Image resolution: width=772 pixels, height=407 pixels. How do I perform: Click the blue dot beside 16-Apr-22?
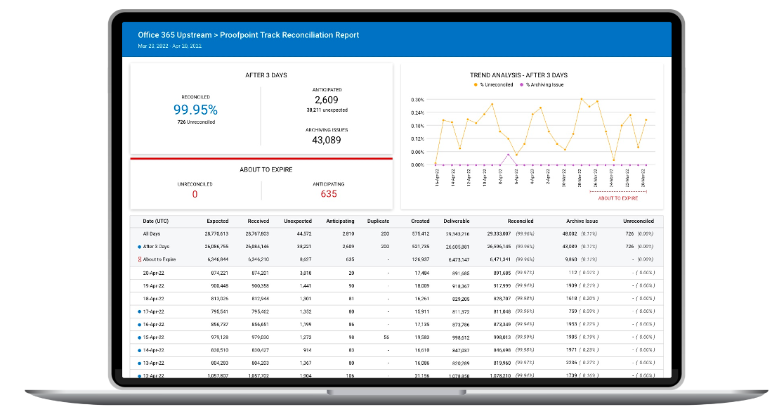[x=139, y=324]
